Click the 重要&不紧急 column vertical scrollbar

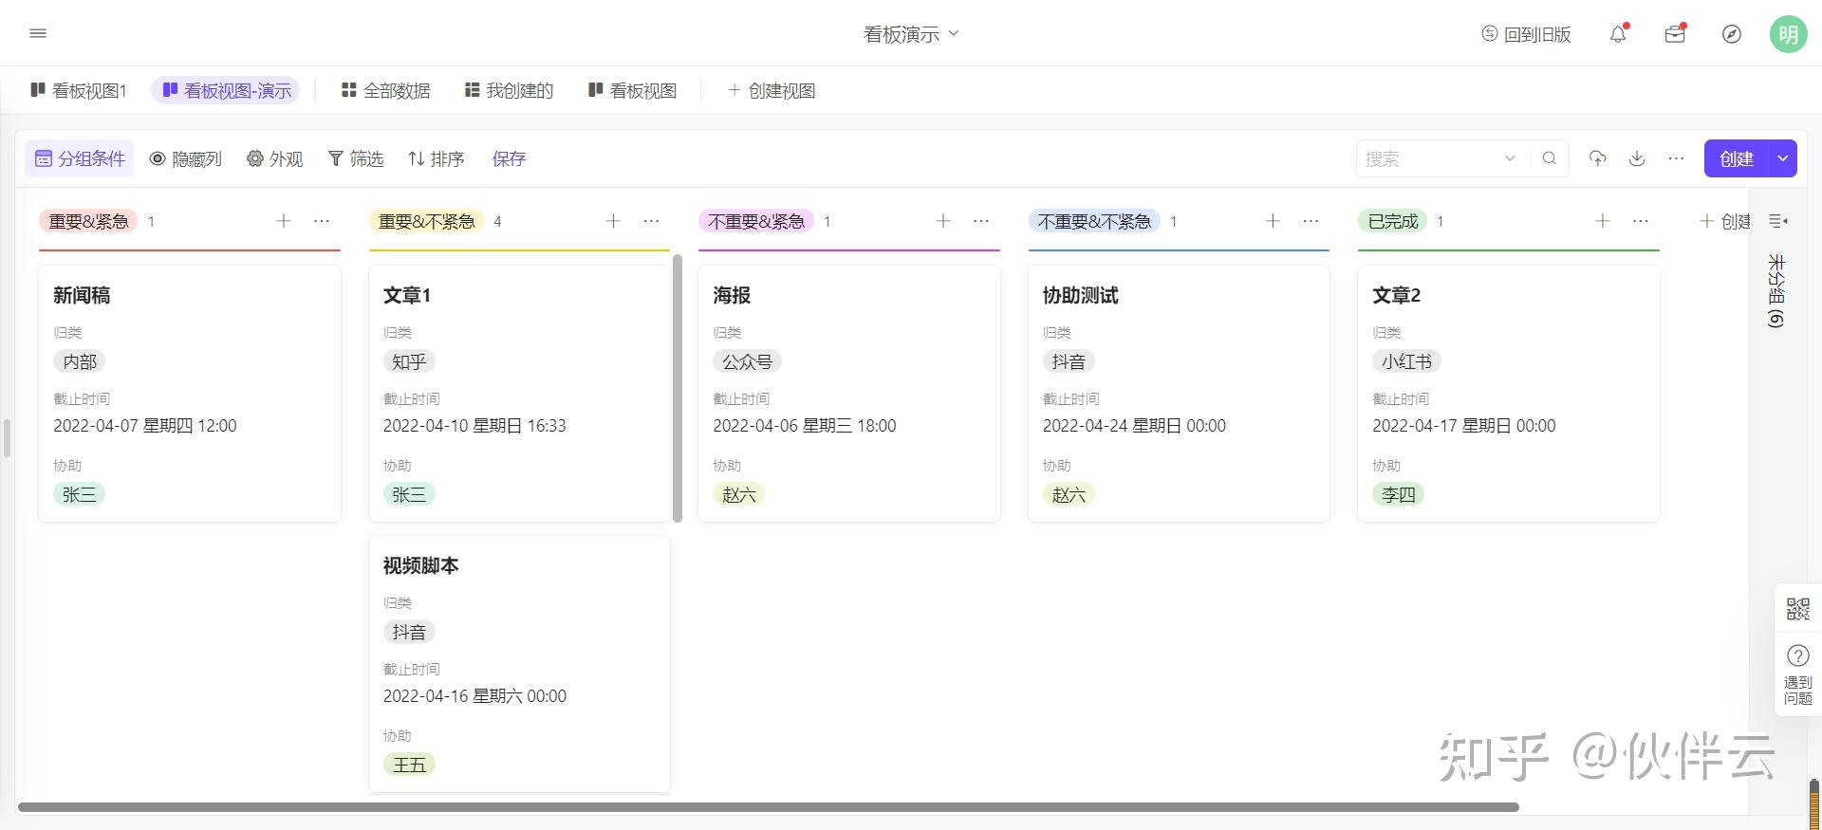(678, 388)
